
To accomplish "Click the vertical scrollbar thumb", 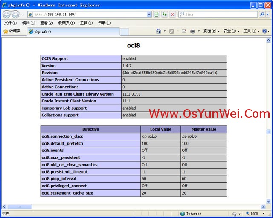I will (x=268, y=131).
